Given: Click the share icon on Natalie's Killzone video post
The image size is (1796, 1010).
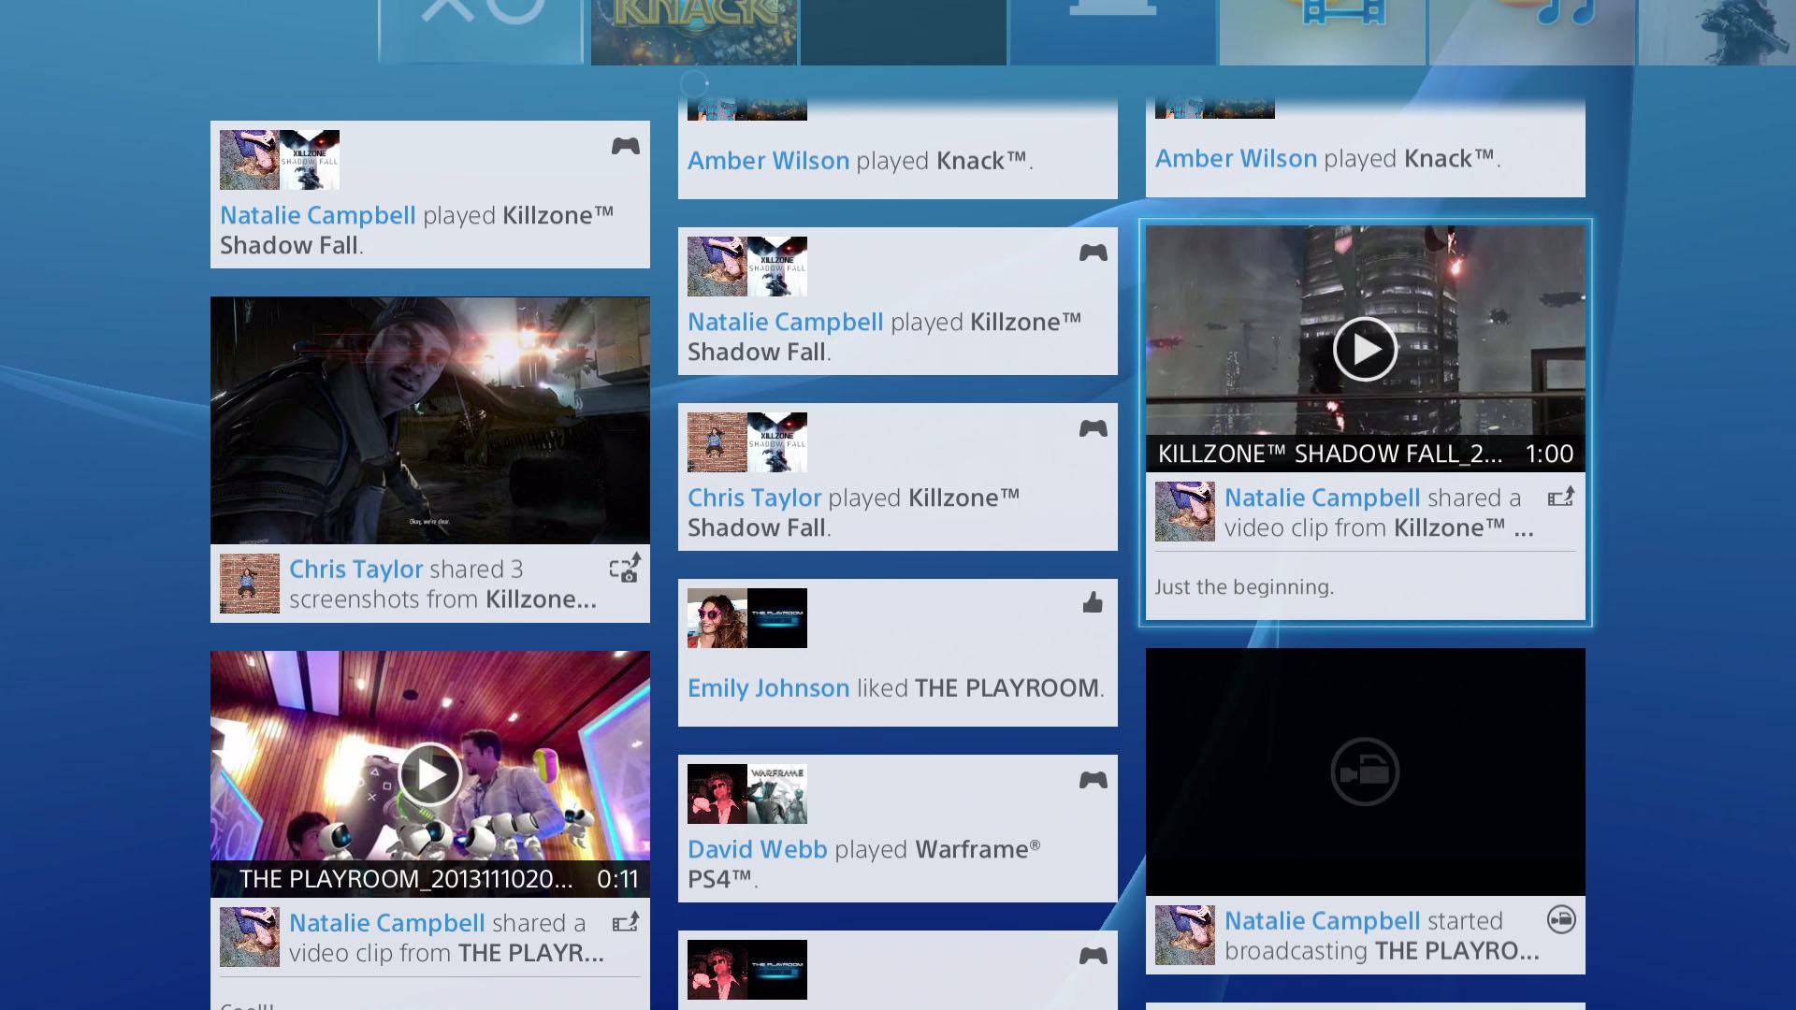Looking at the screenshot, I should tap(1560, 497).
